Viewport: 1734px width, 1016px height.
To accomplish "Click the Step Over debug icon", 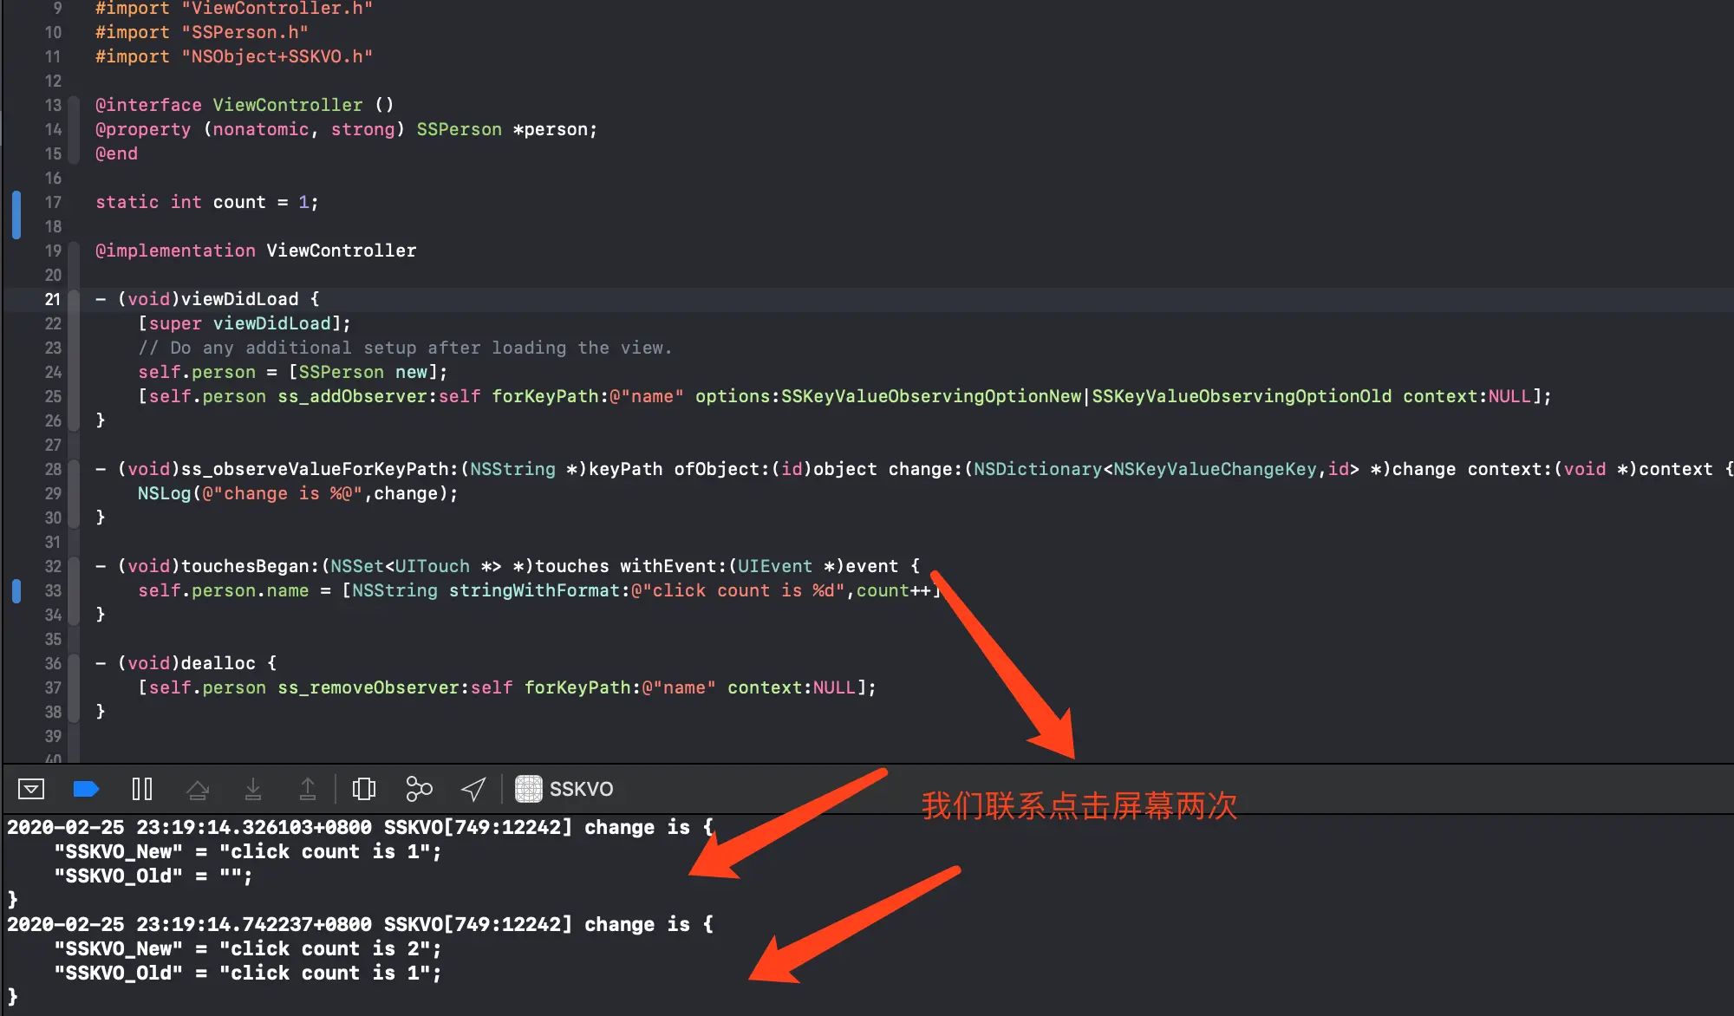I will point(198,789).
